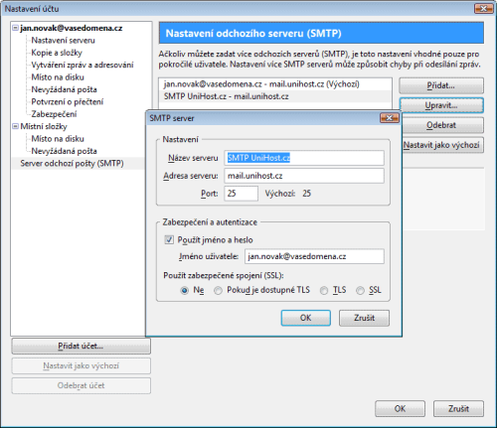497x428 pixels.
Task: Confirm SMTP server dialog with OK
Action: pos(305,318)
